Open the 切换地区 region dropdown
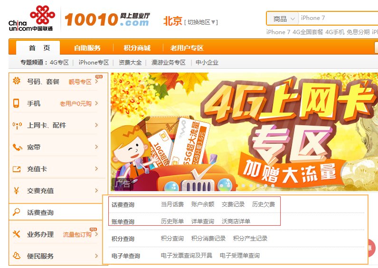Screen dimensions: 378x268 201,22
